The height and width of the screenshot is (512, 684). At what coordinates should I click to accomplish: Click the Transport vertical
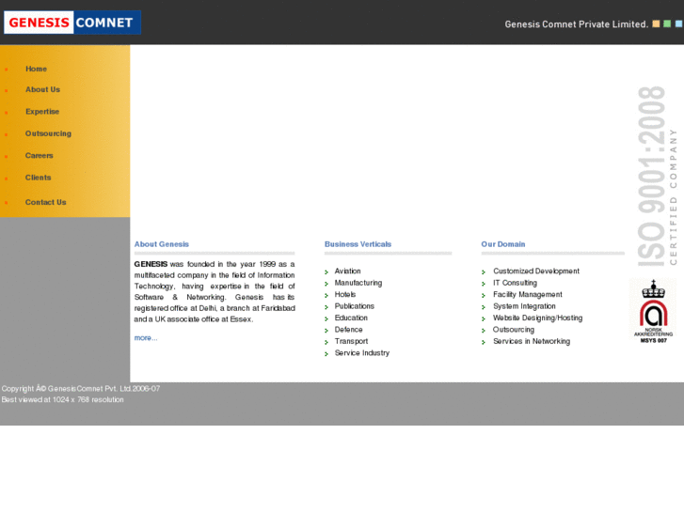click(x=351, y=341)
